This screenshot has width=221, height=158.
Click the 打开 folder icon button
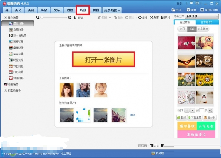pyautogui.click(x=177, y=10)
